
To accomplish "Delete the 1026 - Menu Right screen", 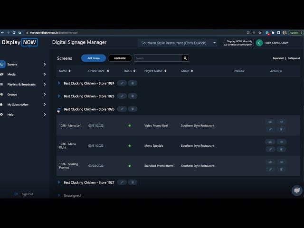I will coord(282,149).
